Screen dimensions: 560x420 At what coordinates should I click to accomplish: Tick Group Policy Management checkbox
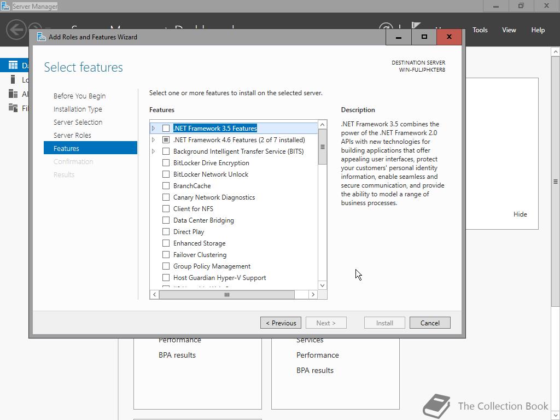(166, 266)
